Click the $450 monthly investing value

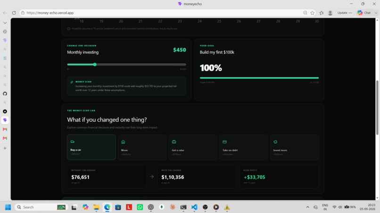click(180, 50)
